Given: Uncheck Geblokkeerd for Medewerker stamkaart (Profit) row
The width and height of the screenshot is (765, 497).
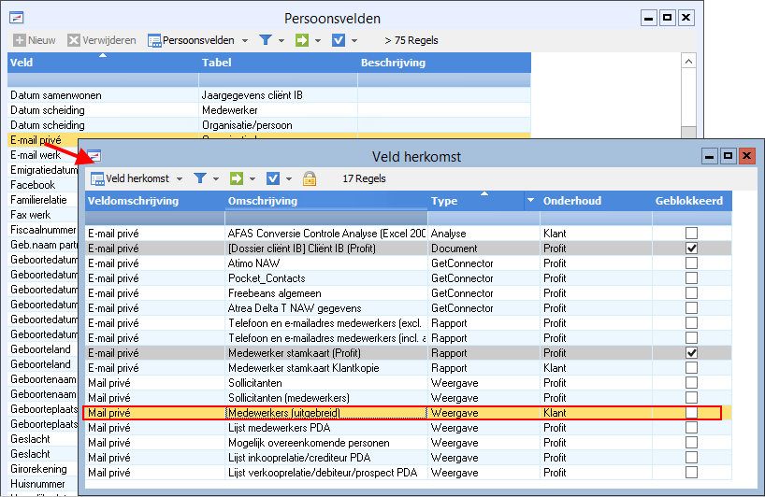Looking at the screenshot, I should 691,353.
